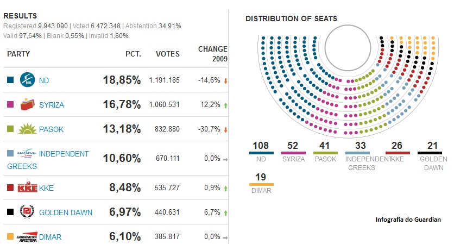Open the PASOK party link
This screenshot has width=473, height=244.
tap(52, 130)
